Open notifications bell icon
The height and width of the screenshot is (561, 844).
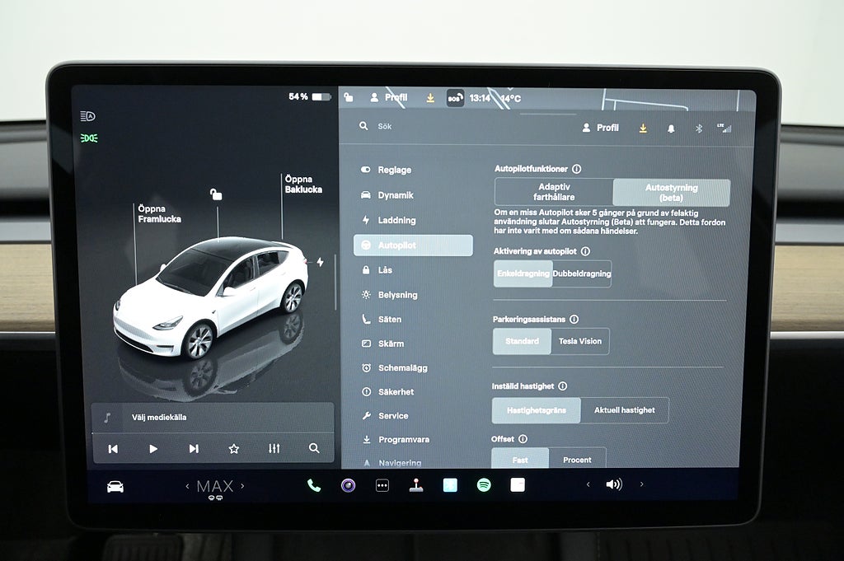[671, 128]
